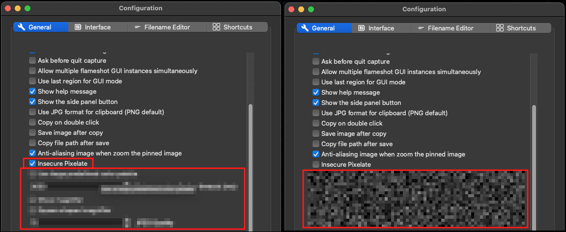The image size is (566, 232).
Task: Minimize the left Configuration window
Action: point(18,8)
